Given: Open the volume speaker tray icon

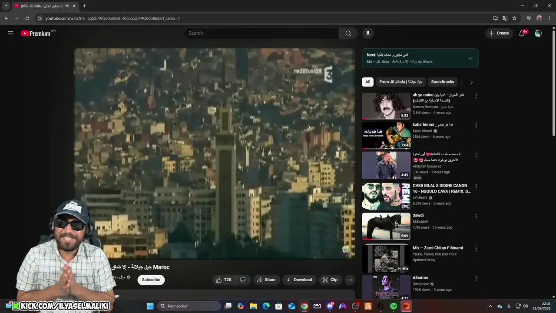Looking at the screenshot, I should tap(525, 306).
